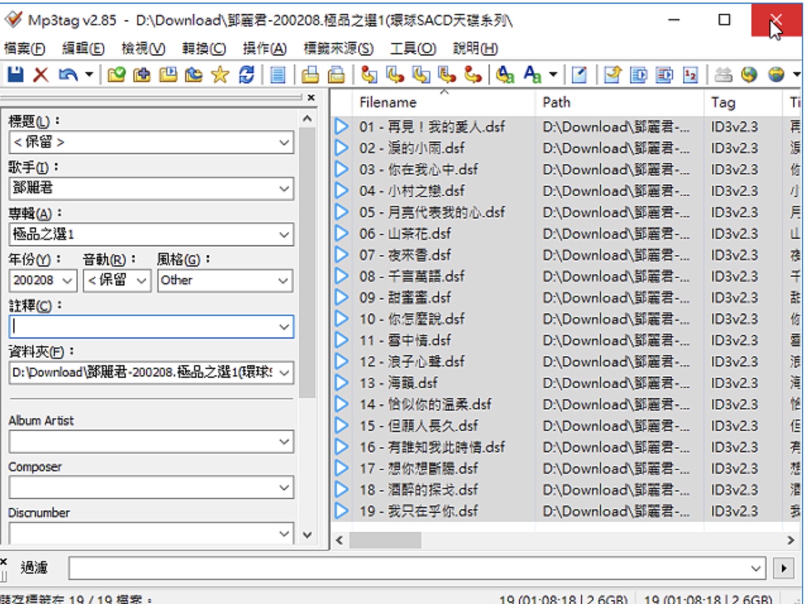The image size is (809, 604).
Task: Click the Auto-numbering wizard icon
Action: (x=690, y=75)
